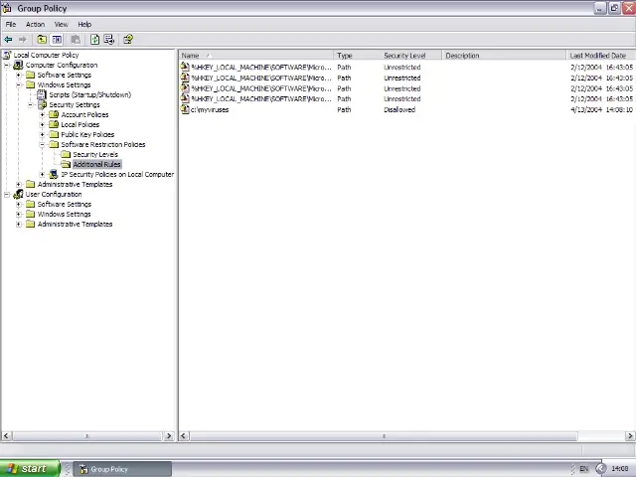The width and height of the screenshot is (636, 477).
Task: Sort by the Type column header
Action: 357,56
